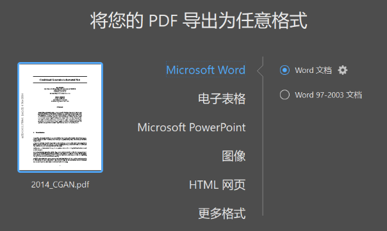Click the 2014_CGAN.pdf page thumbnail
The width and height of the screenshot is (387, 231).
click(x=60, y=117)
